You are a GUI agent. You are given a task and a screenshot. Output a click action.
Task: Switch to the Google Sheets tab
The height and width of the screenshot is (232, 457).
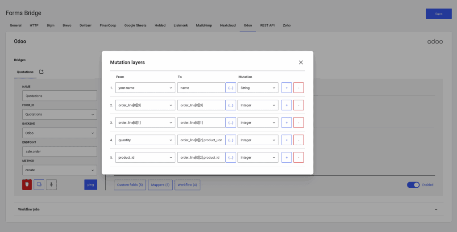click(x=135, y=25)
